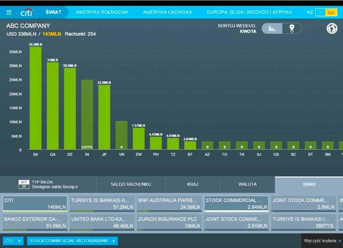Click the IN bar in the chart
Viewport: 343px width, 248px height.
tap(87, 115)
